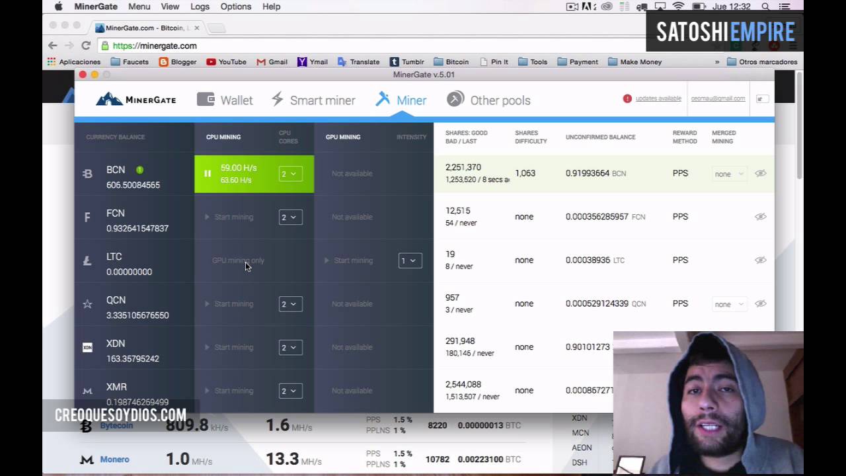The image size is (846, 476).
Task: Click the QCN star icon
Action: (x=87, y=304)
